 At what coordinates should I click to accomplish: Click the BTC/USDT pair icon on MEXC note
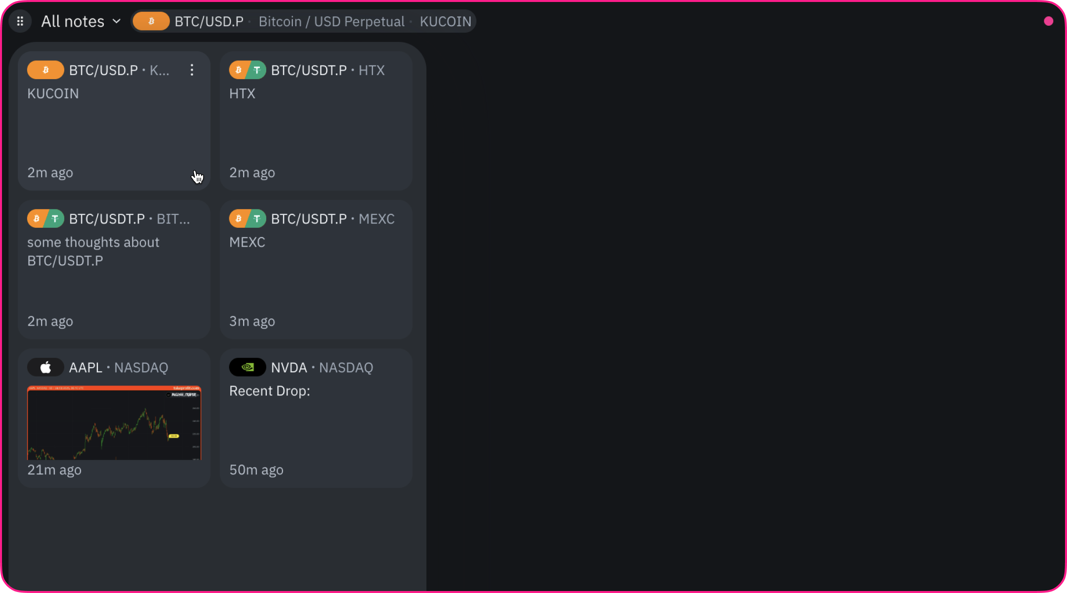(x=247, y=218)
